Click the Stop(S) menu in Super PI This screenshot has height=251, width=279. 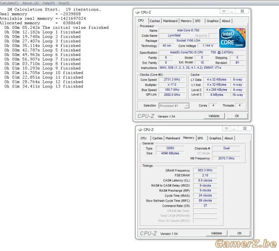(x=64, y=3)
